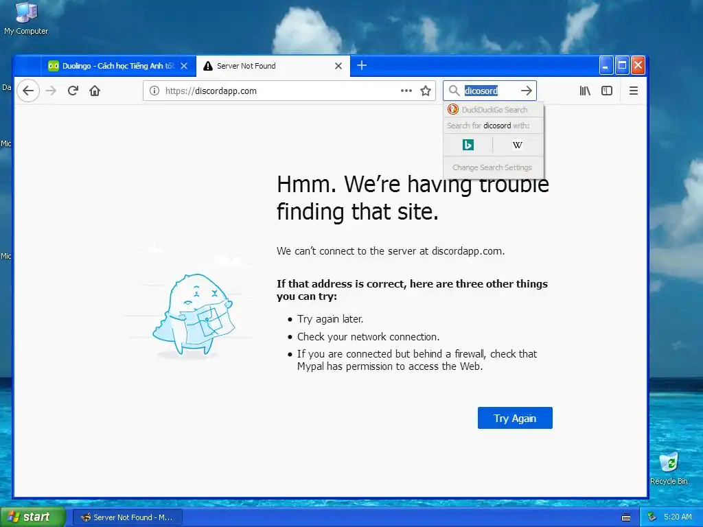Click the forward navigation arrow

click(x=51, y=91)
